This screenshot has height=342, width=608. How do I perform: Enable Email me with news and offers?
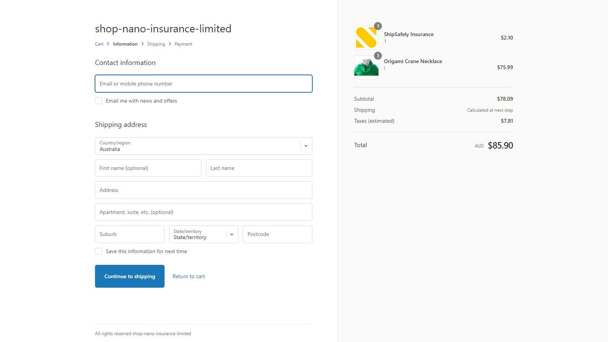(98, 101)
